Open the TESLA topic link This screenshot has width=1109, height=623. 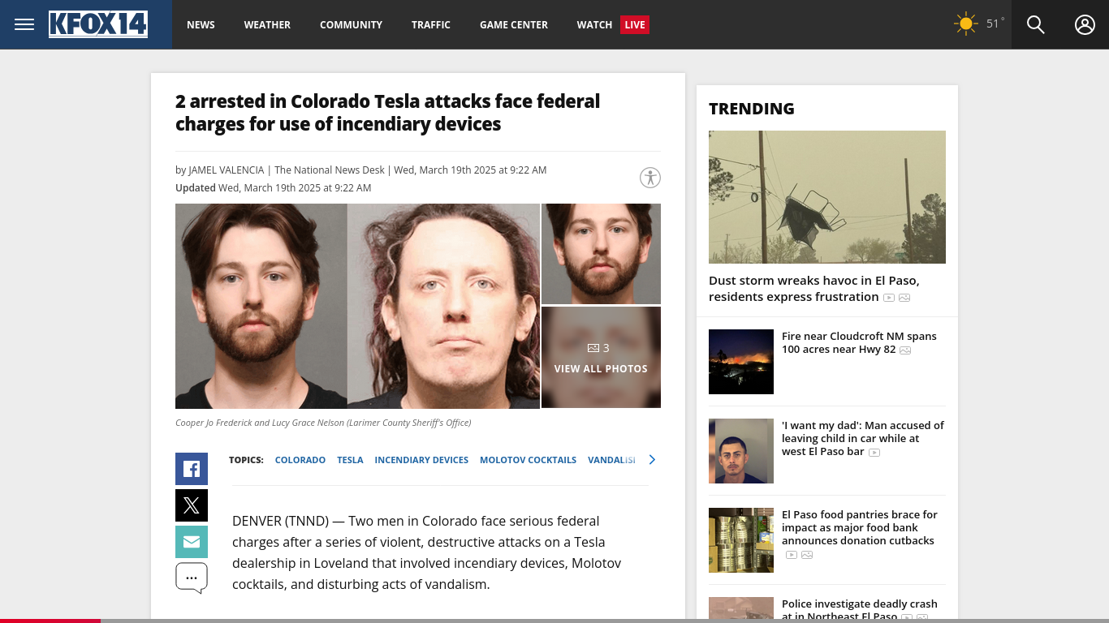coord(350,460)
